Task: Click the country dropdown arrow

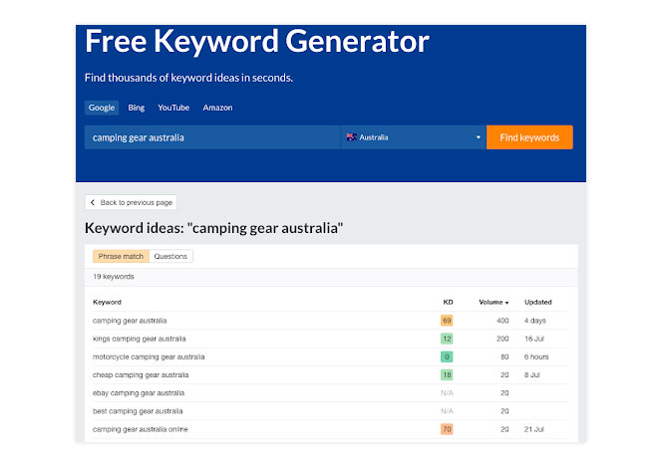Action: (479, 137)
